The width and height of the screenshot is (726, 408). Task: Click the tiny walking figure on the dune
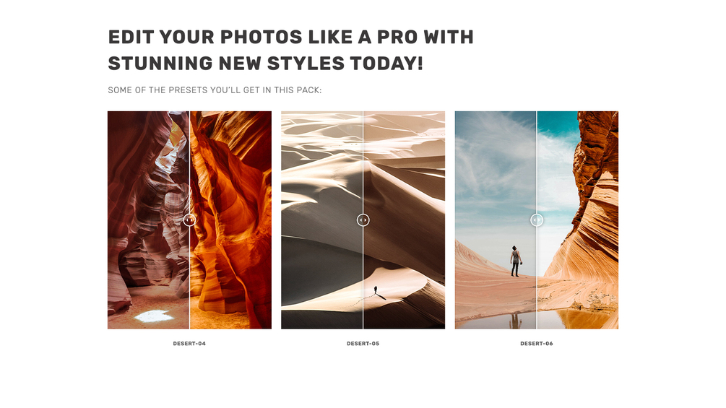coord(376,290)
